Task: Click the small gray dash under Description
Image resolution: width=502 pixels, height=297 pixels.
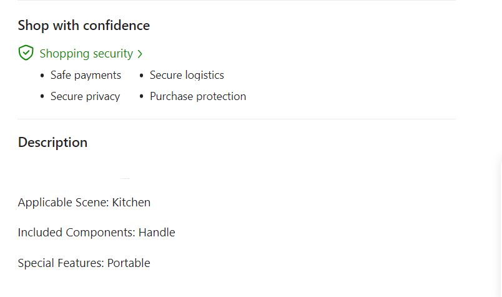Action: 125,178
